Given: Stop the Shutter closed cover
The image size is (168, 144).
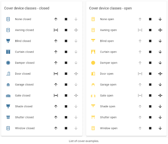Looking at the screenshot, I should (x=66, y=117).
